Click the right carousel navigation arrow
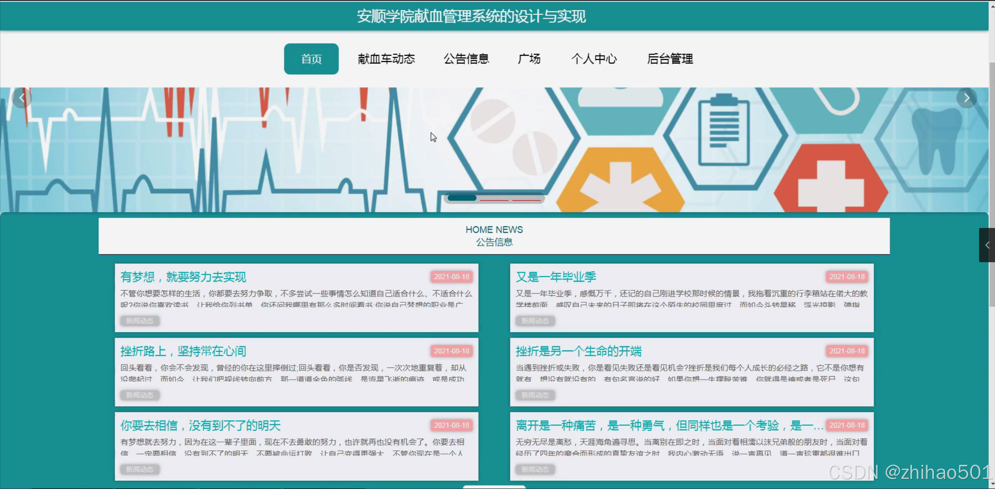Screen dimensions: 995x489 (x=967, y=98)
